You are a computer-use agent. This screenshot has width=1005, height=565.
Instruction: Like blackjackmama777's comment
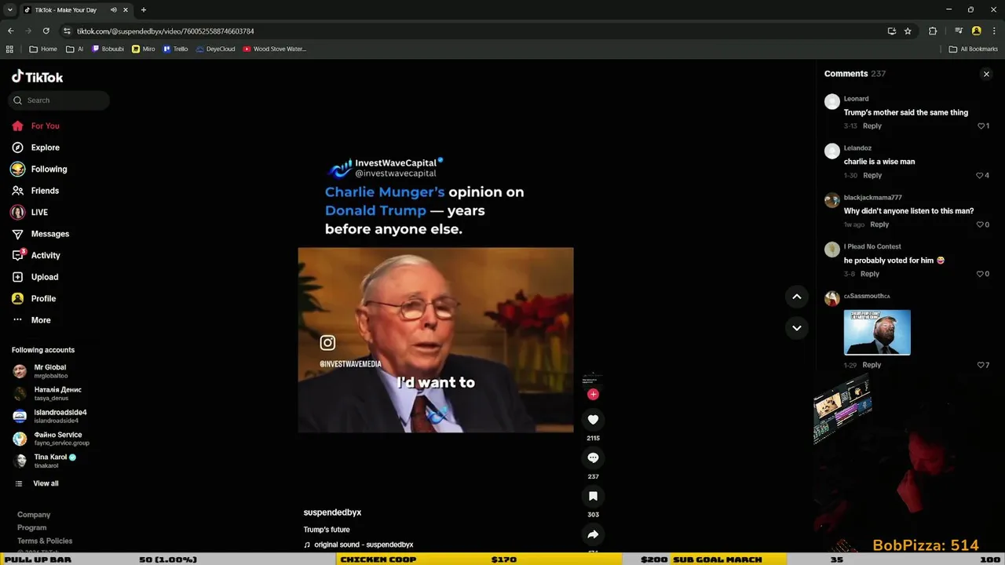click(981, 224)
